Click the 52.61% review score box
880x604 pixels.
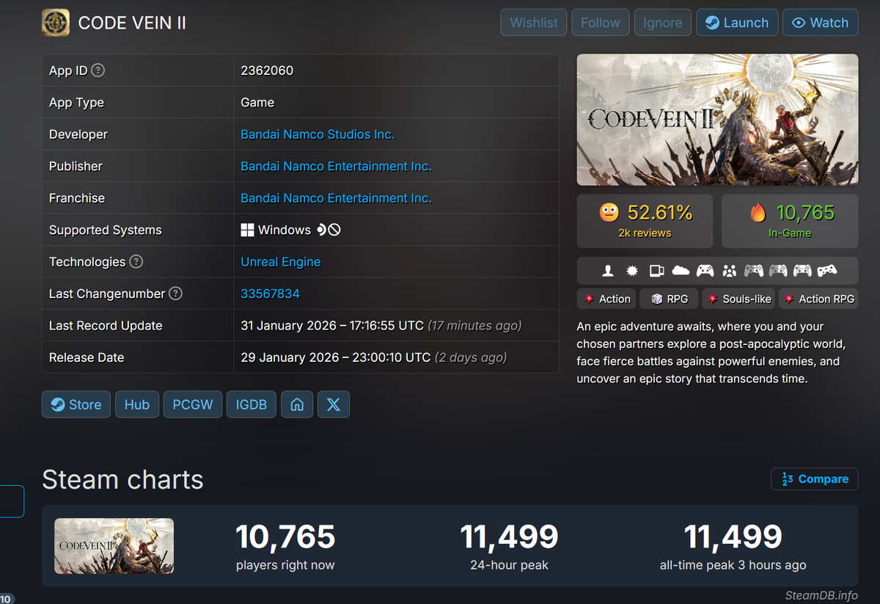click(x=645, y=221)
